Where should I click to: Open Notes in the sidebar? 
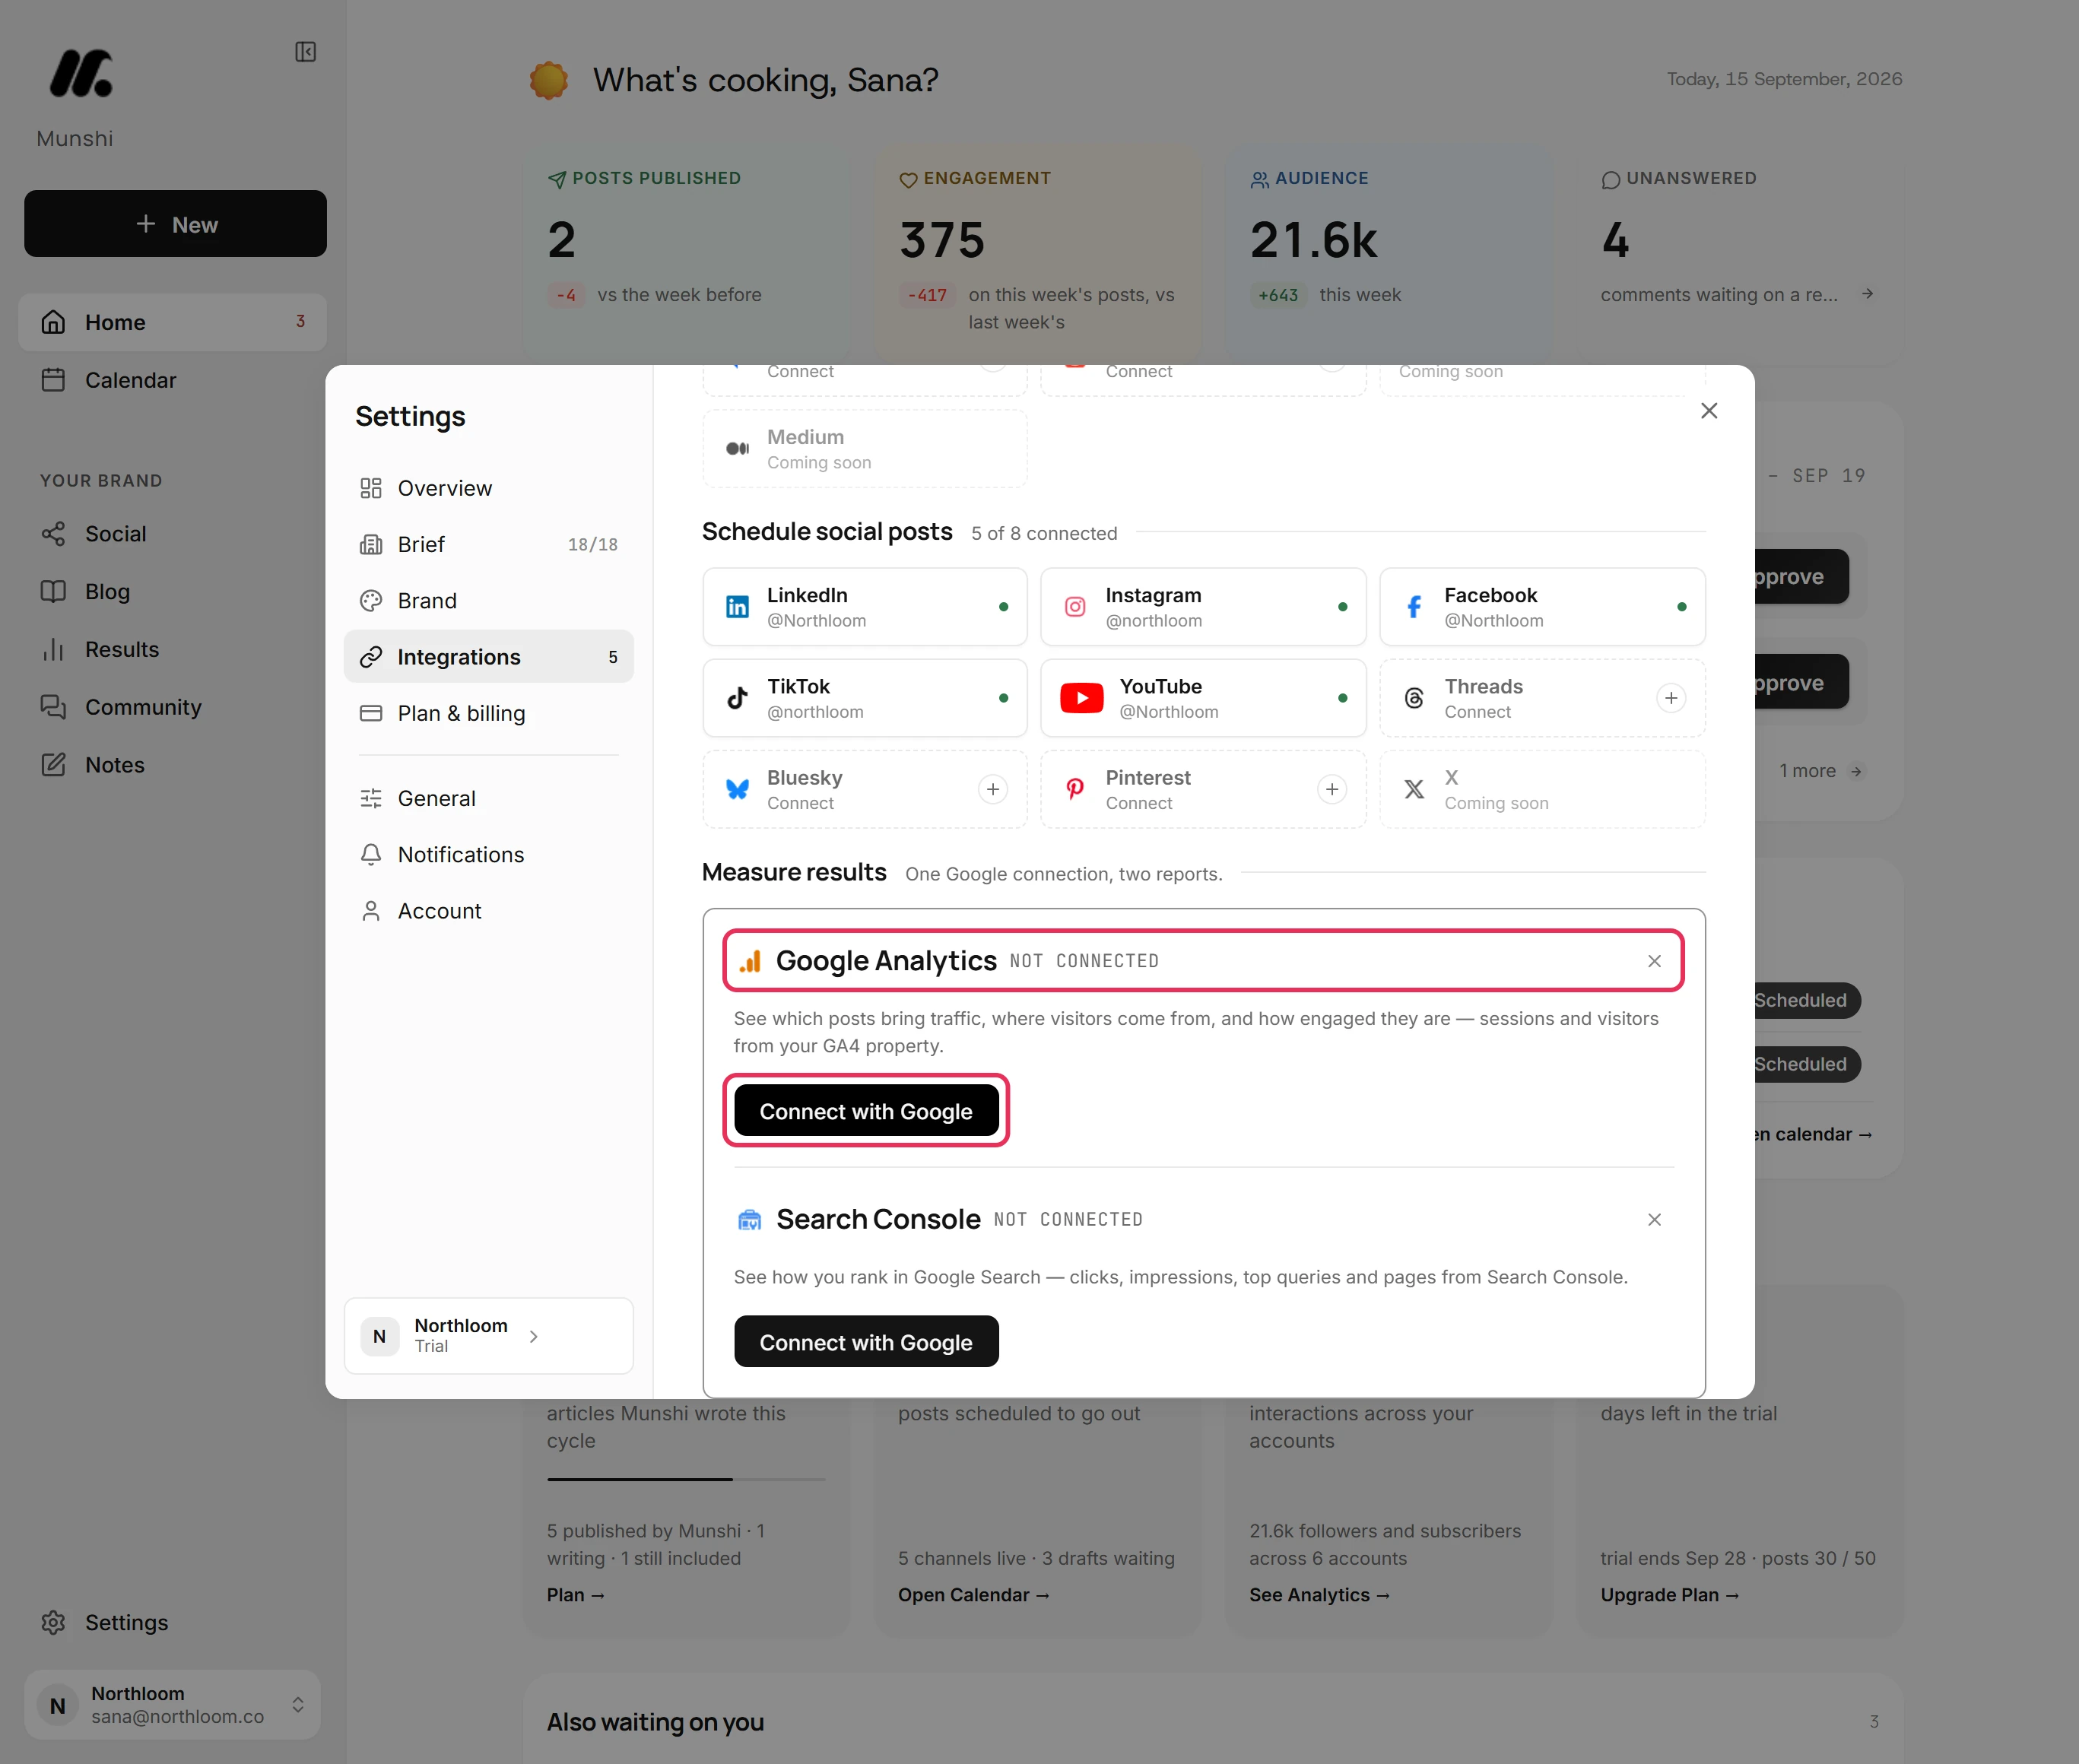tap(172, 765)
